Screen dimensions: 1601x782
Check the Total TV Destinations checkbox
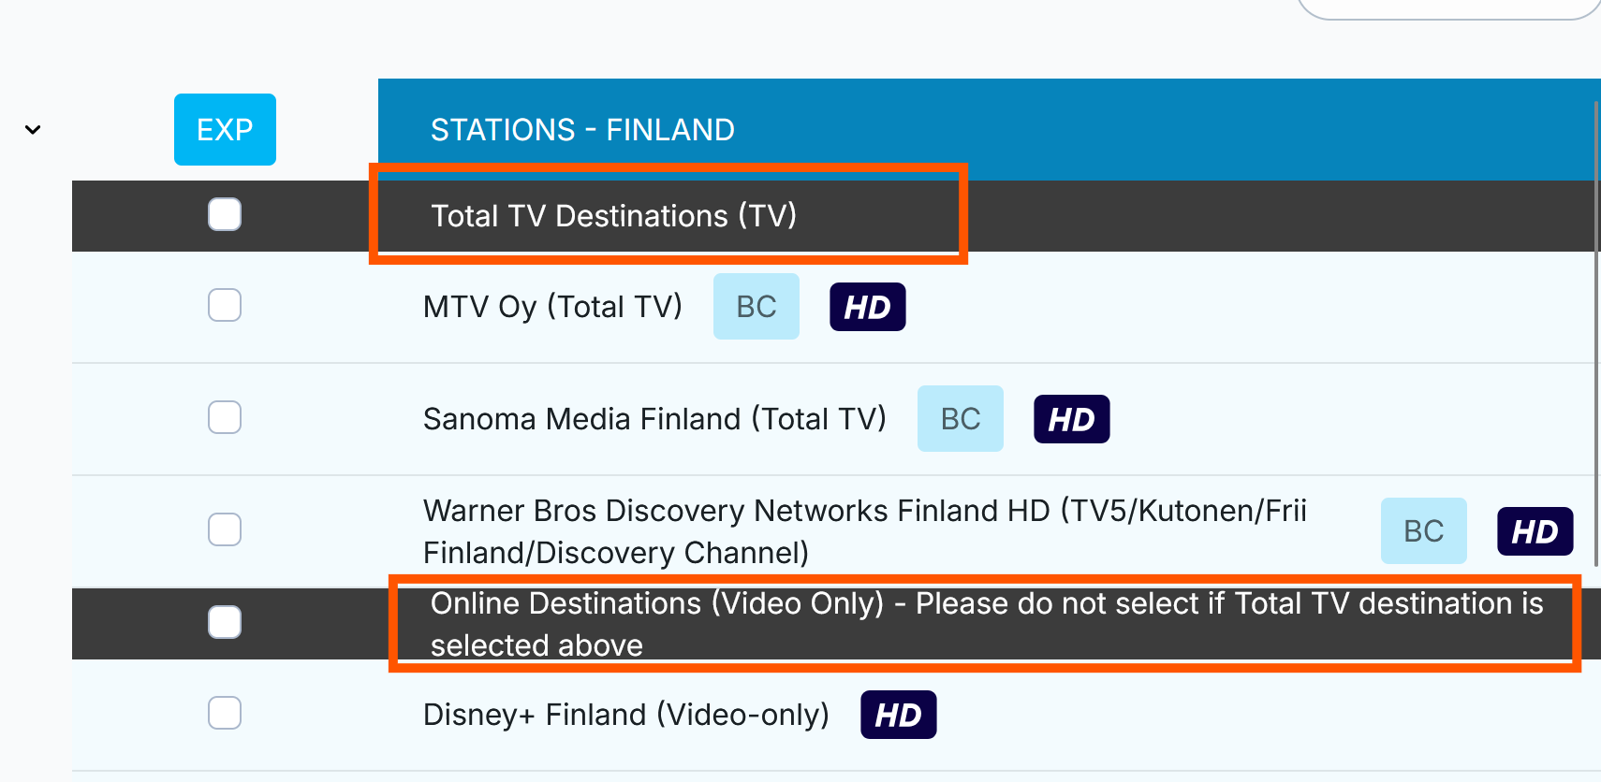coord(225,214)
